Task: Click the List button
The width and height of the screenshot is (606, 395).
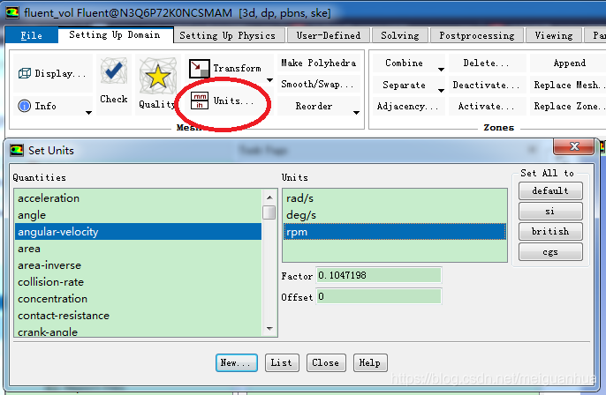Action: pos(282,363)
